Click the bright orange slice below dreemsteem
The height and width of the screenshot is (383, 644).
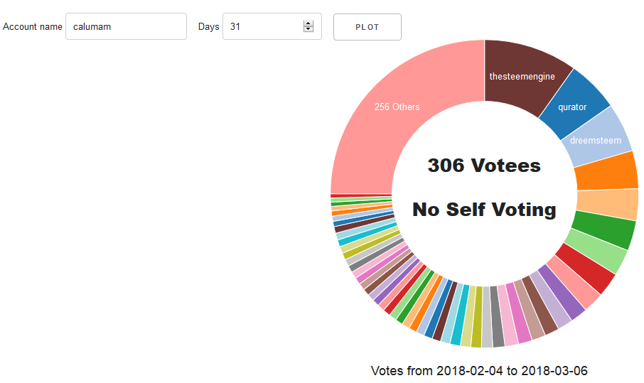coord(606,171)
